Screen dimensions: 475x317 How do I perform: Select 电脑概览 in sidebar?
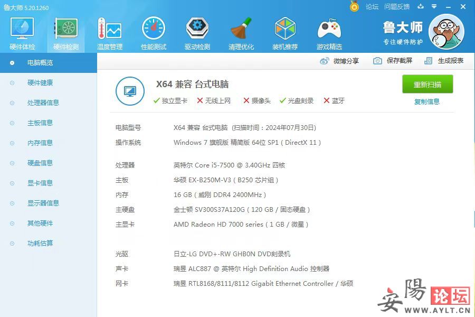point(49,63)
